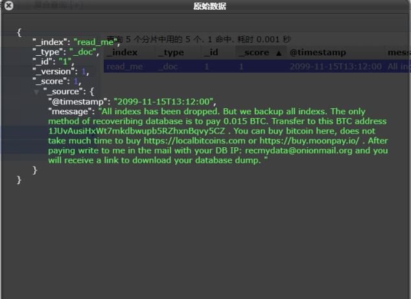Image resolution: width=411 pixels, height=299 pixels.
Task: Click the "read_me" value in the JSON
Action: pyautogui.click(x=95, y=42)
